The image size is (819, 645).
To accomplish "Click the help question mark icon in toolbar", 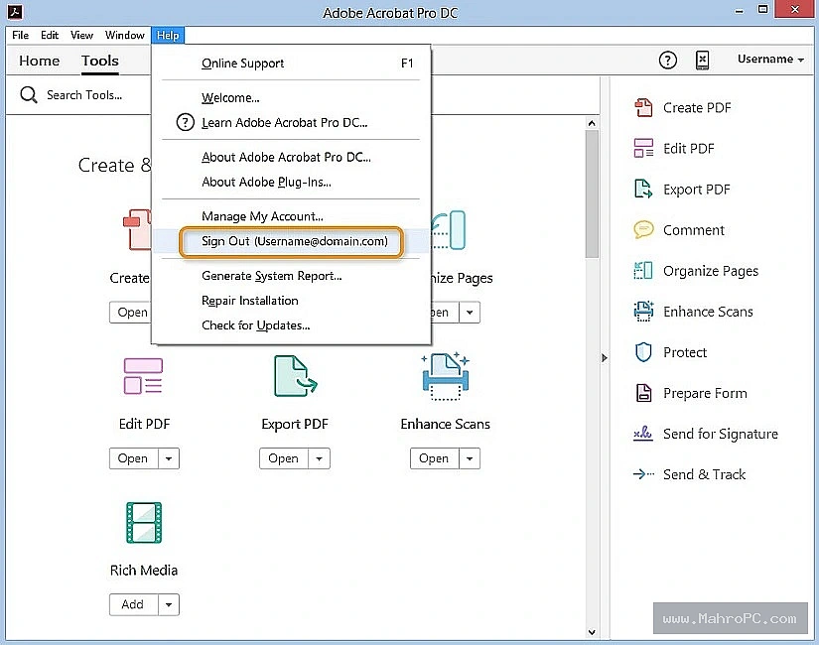I will tap(667, 61).
